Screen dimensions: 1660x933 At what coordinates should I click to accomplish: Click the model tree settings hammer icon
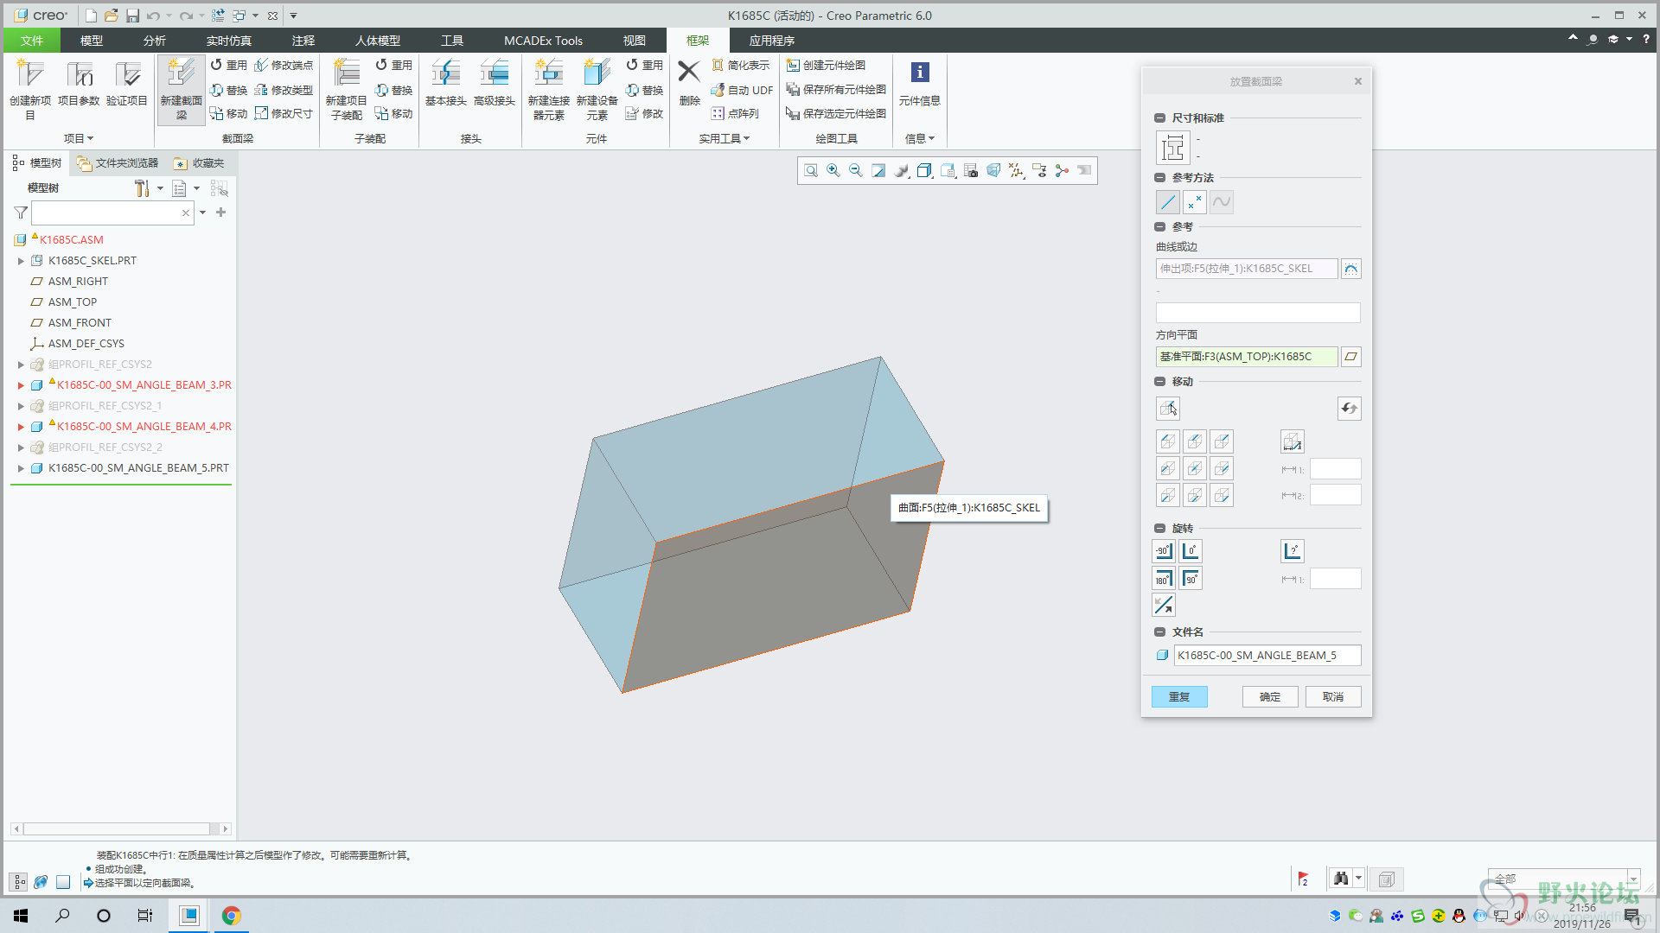point(142,188)
